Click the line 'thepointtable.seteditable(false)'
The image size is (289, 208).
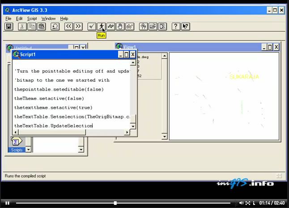pyautogui.click(x=59, y=89)
